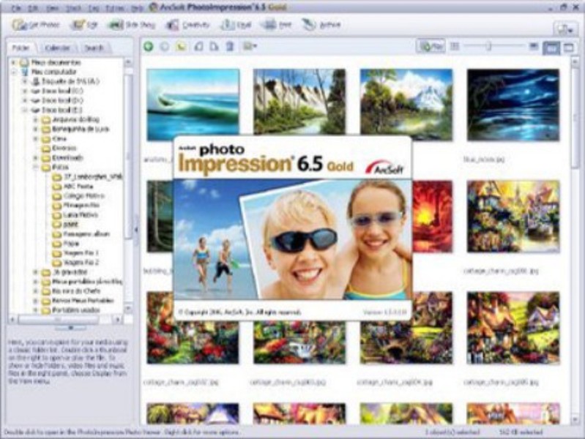Switch to thumbnail grid view mode
Viewport: 585px width, 439px height.
click(551, 48)
